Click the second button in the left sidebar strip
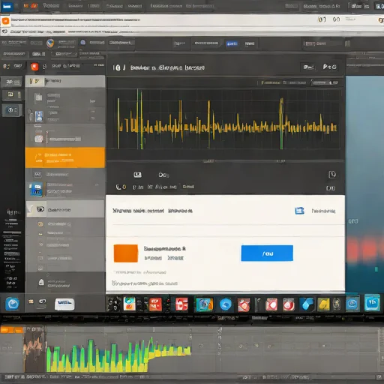This screenshot has height=384, width=384. [x=12, y=95]
